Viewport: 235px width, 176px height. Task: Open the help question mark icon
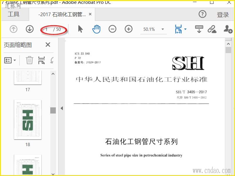click(x=202, y=14)
